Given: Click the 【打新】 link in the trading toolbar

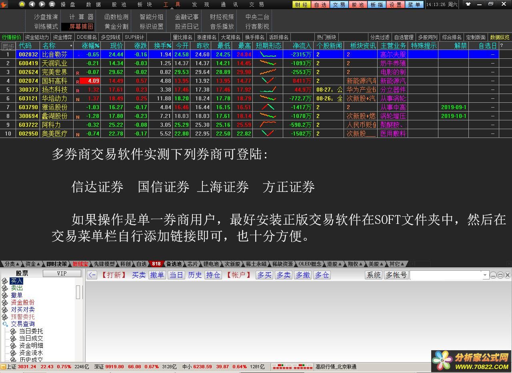Looking at the screenshot, I should click(114, 275).
